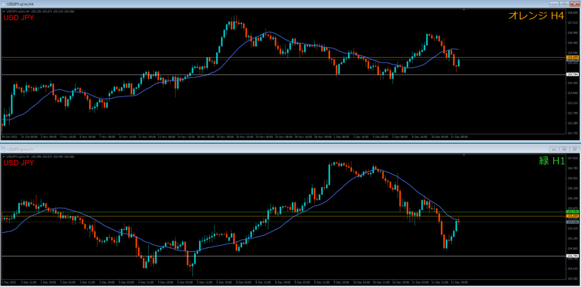Click the '緑 H1' green text label
581x287 pixels.
click(551, 161)
